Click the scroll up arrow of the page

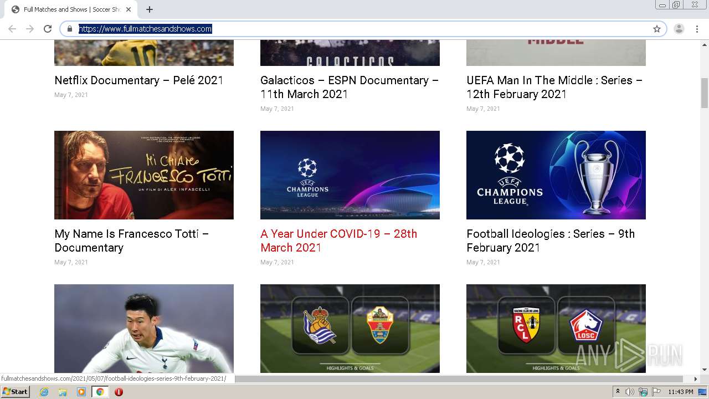[x=705, y=44]
